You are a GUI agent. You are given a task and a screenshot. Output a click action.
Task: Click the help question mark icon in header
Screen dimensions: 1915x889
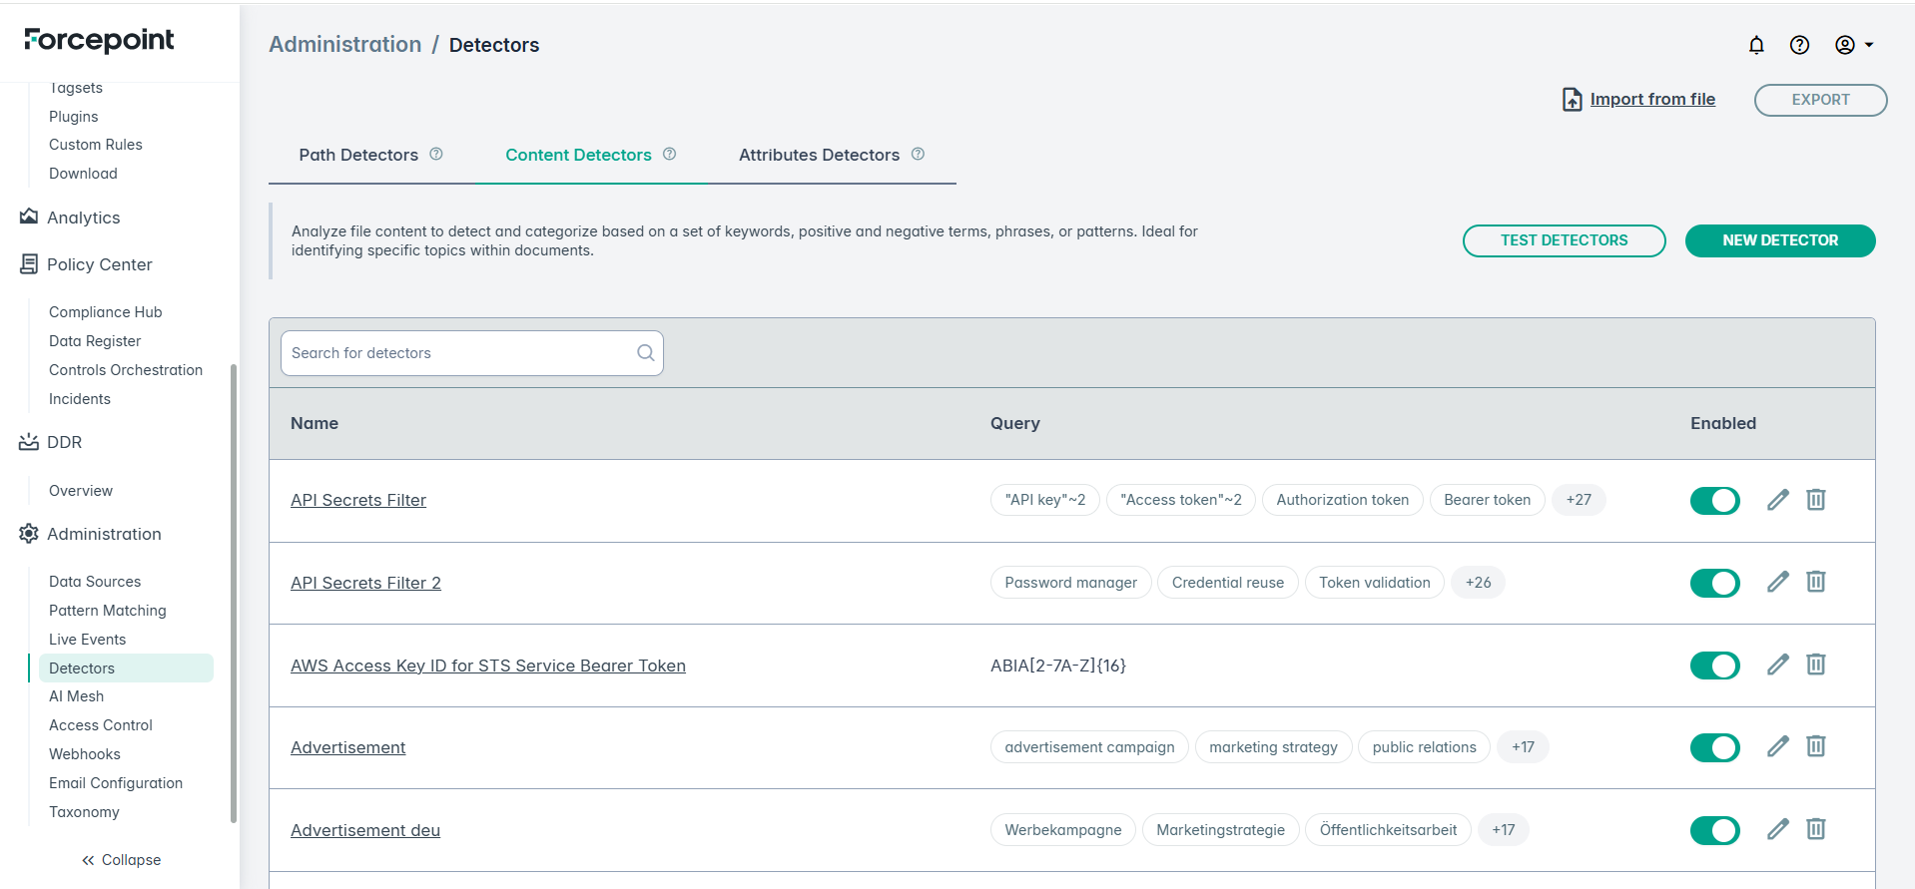(1799, 45)
